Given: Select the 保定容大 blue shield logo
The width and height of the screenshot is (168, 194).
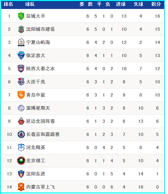Looking at the screenshot, I should 21,55.
